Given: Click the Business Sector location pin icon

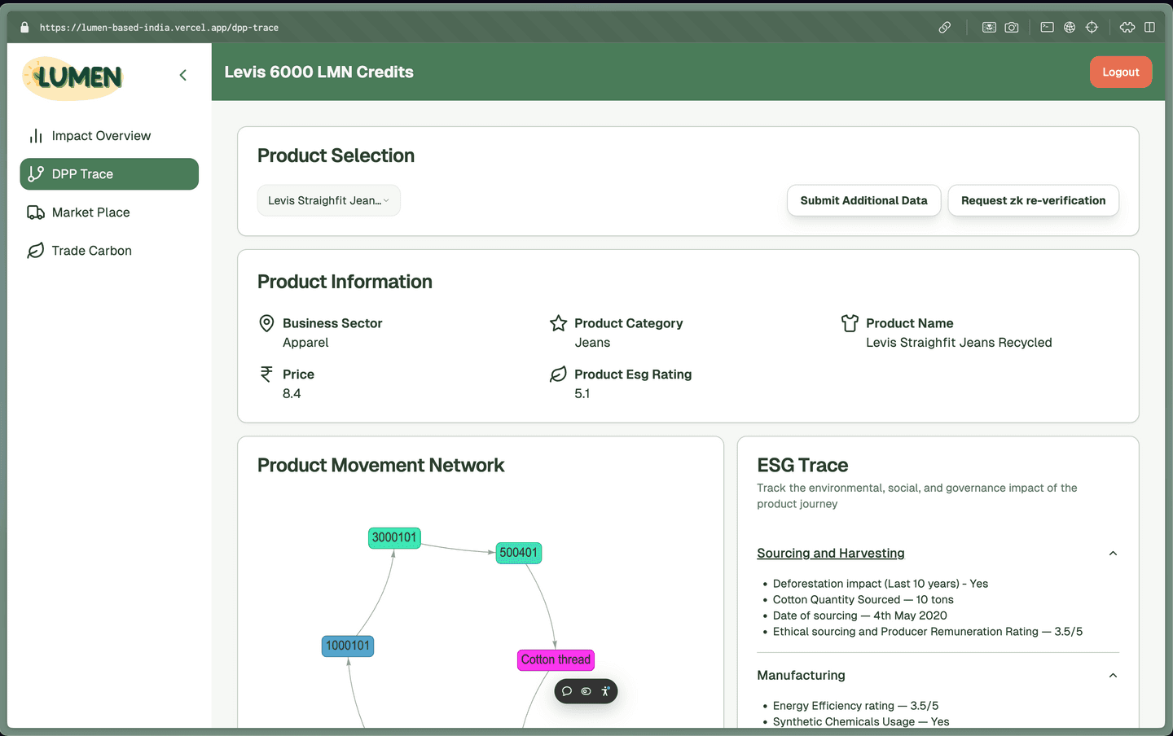Looking at the screenshot, I should tap(266, 323).
